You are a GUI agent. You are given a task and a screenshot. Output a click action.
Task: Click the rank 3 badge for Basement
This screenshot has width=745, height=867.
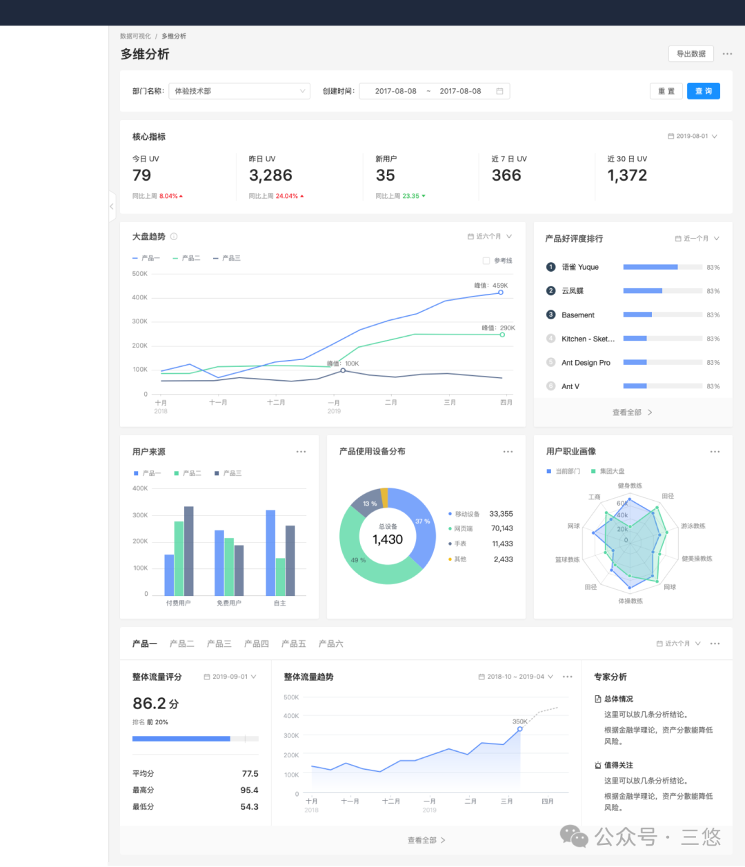[550, 315]
